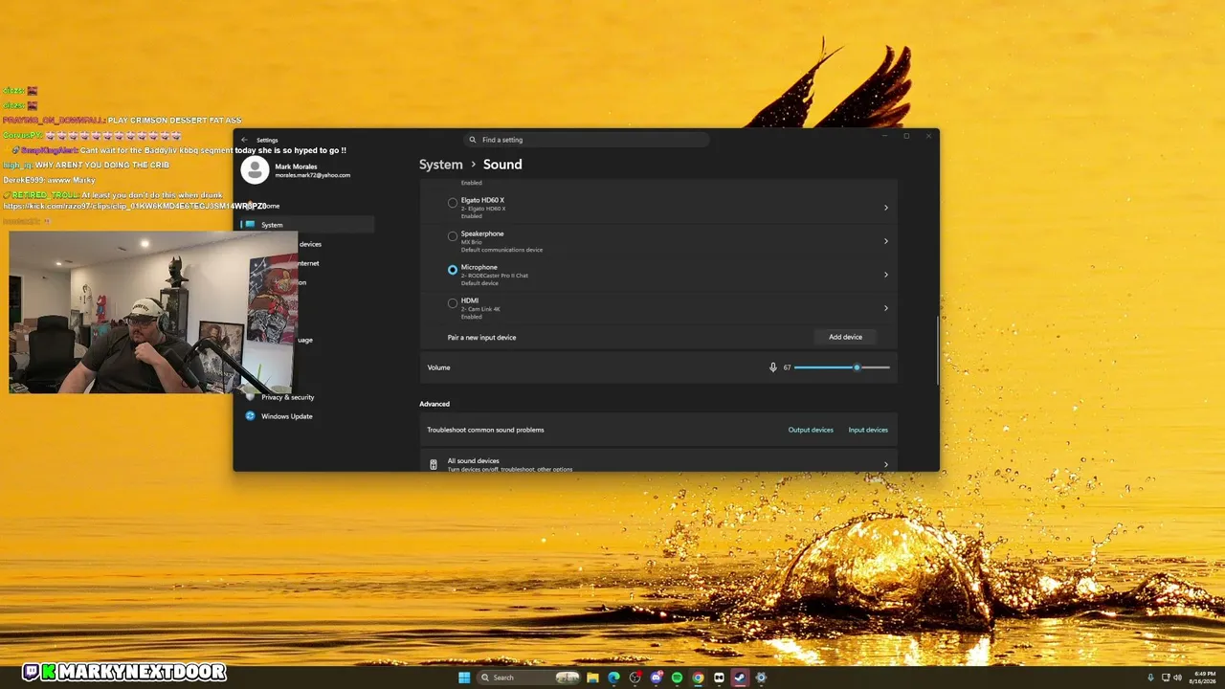Select System in the Settings sidebar

[x=307, y=225]
